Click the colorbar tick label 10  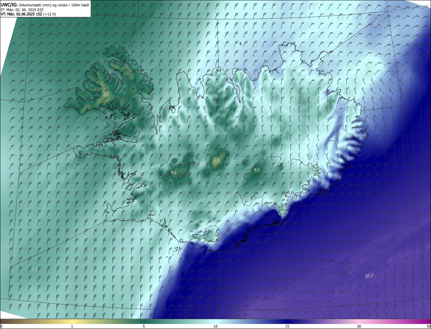coord(215,326)
